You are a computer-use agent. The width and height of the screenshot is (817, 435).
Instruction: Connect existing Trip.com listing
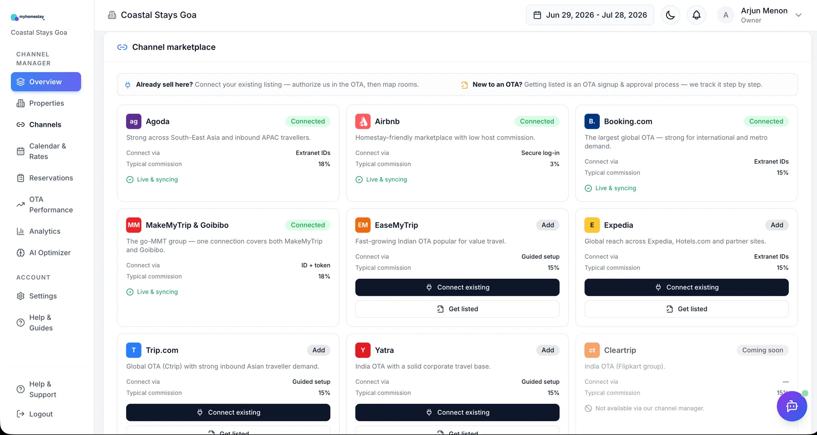point(228,412)
